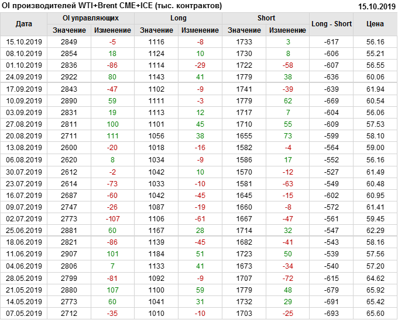Click the price value 62.29
Screen dimensions: 398x320
[x=375, y=230]
